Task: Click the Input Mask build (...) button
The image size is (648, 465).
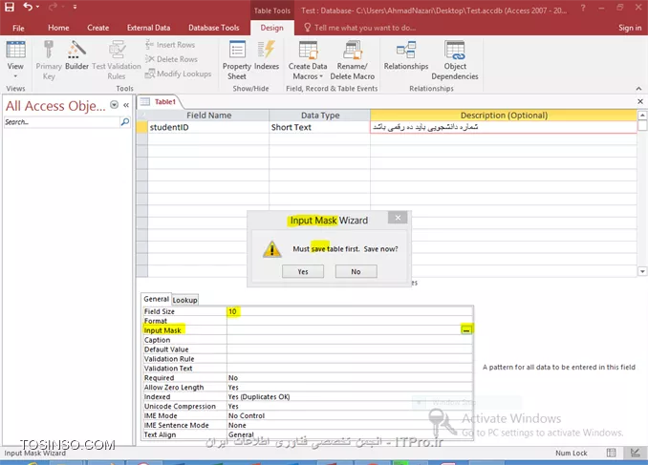Action: 466,329
